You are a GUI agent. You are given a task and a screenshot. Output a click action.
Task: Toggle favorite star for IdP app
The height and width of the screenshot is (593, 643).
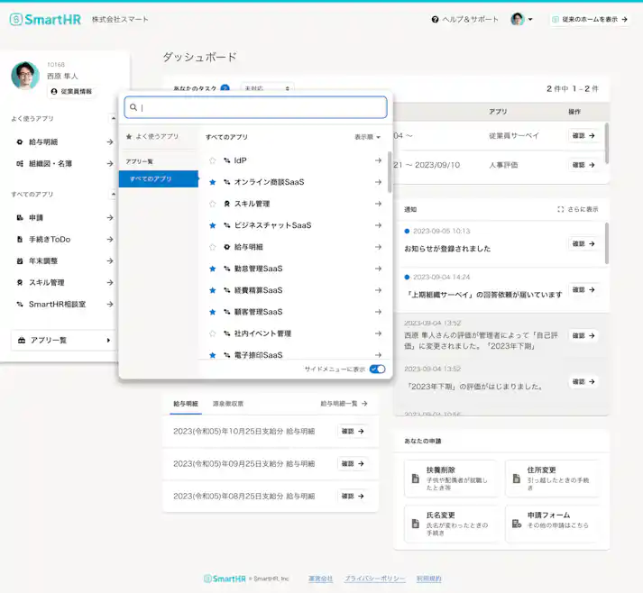213,160
